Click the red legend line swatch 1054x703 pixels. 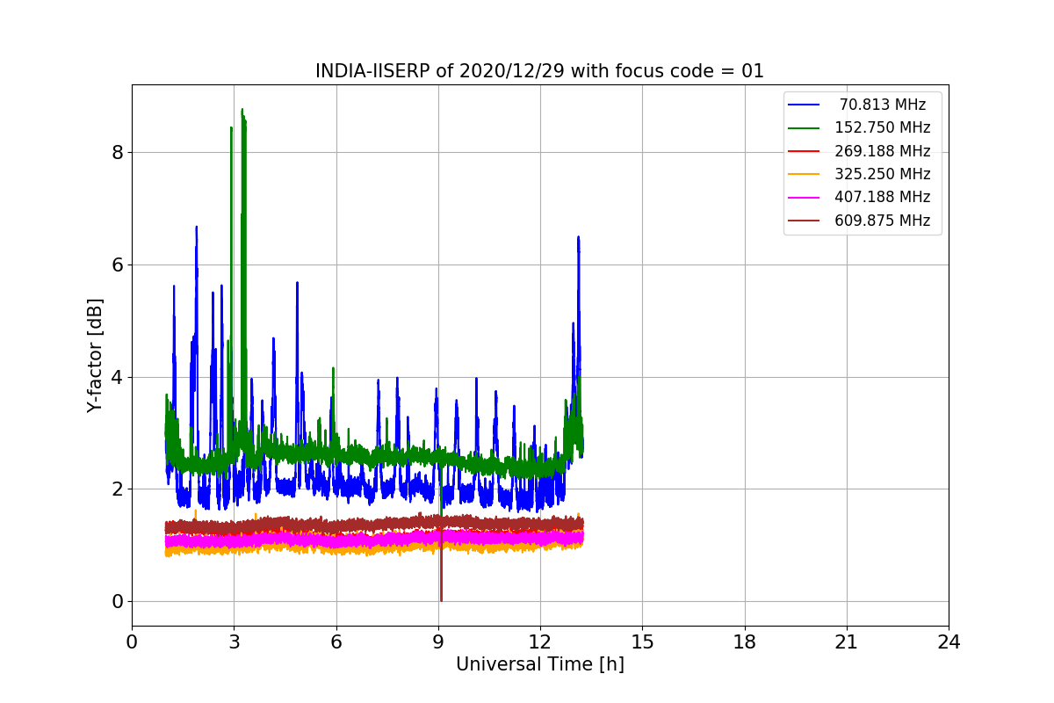click(x=804, y=151)
